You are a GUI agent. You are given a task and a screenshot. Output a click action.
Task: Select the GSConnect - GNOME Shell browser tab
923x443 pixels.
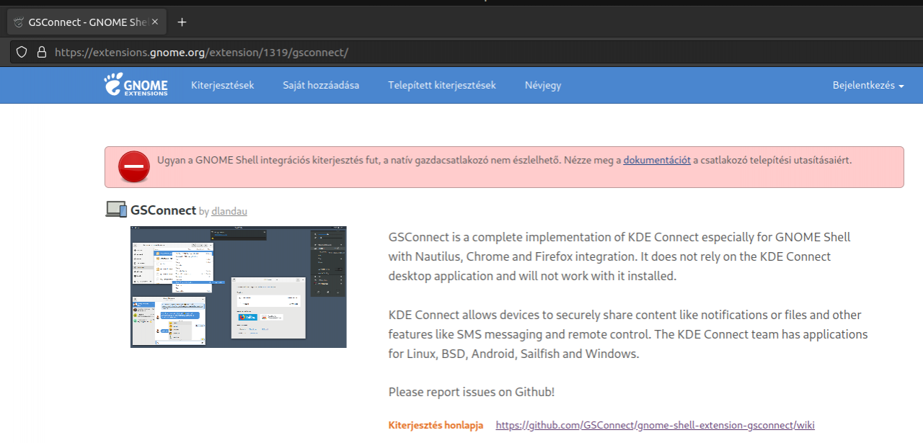(87, 22)
